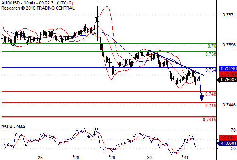237x160 pixels.
Task: Select the RSI 70 level label
Action: pos(233,130)
